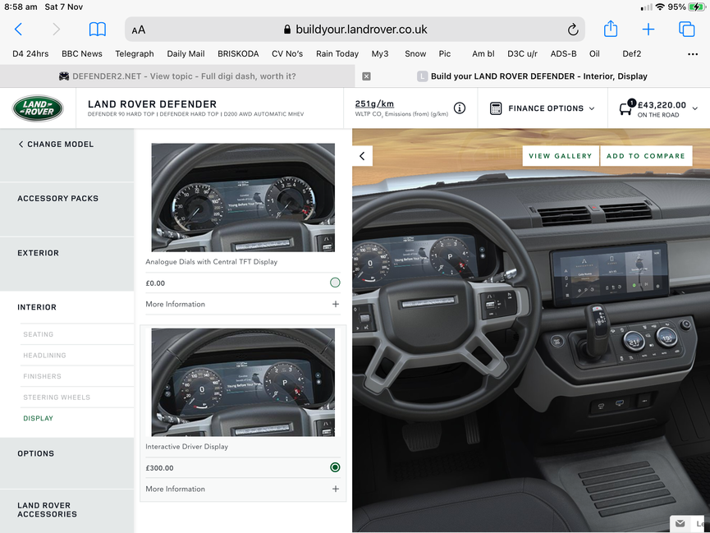Open the basket cart icon
Image resolution: width=710 pixels, height=533 pixels.
626,108
